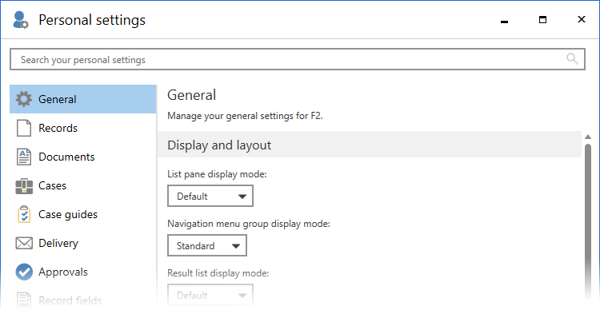
Task: Switch to Documents settings
Action: coord(83,157)
